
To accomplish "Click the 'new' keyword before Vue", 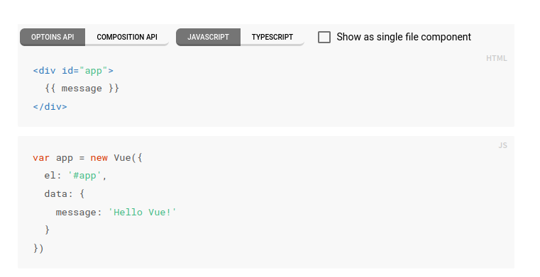I will point(99,158).
